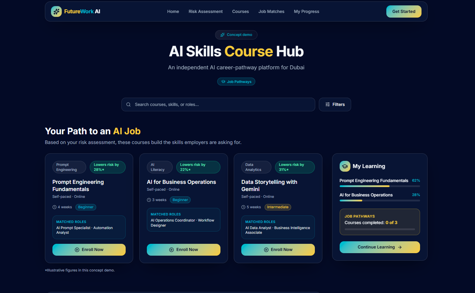Click AI for Business Operations 28% progress bar

380,201
